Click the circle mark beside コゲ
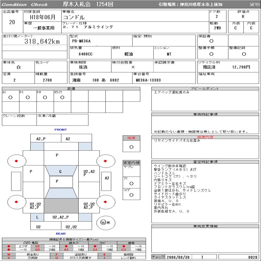This screenshot has height=261, width=261. click(131, 195)
